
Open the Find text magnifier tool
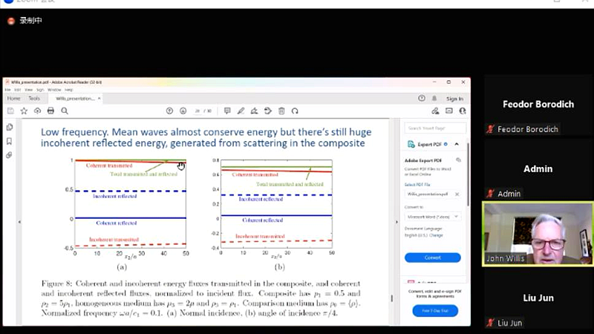(65, 111)
